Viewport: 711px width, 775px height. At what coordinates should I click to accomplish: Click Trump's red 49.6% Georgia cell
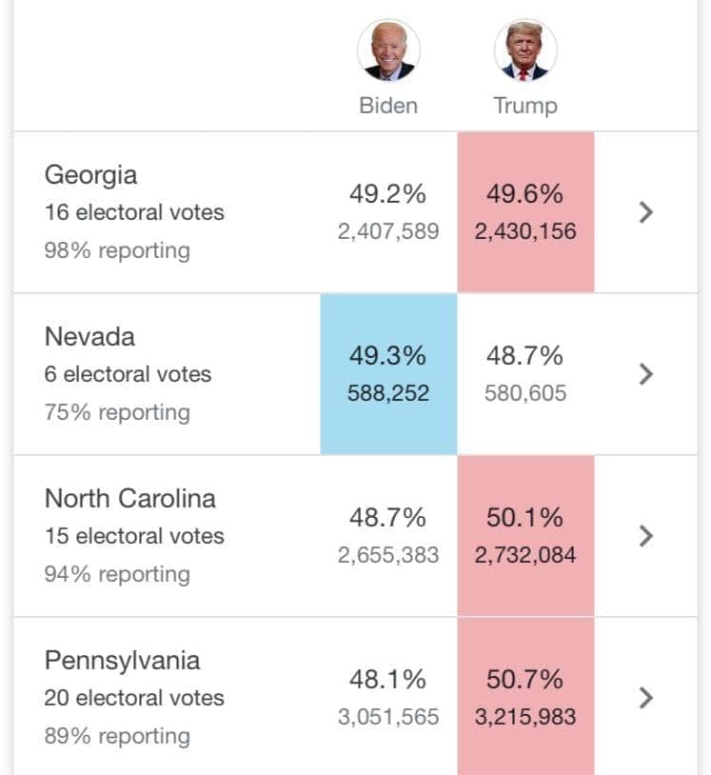pyautogui.click(x=525, y=212)
